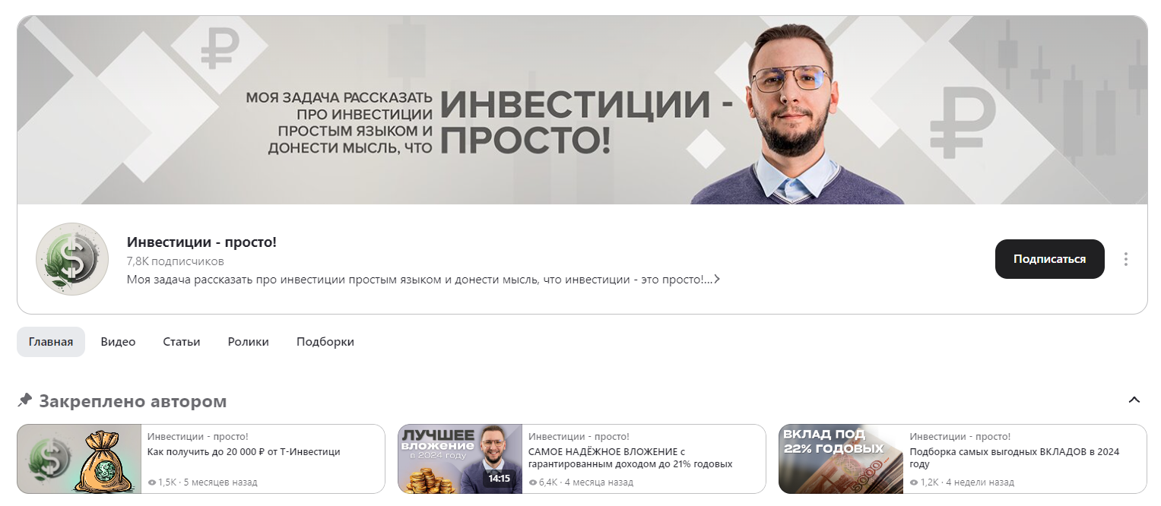This screenshot has width=1161, height=506.
Task: Open Подборка самых выгодных ВКЛАДОВ title
Action: coord(1014,457)
